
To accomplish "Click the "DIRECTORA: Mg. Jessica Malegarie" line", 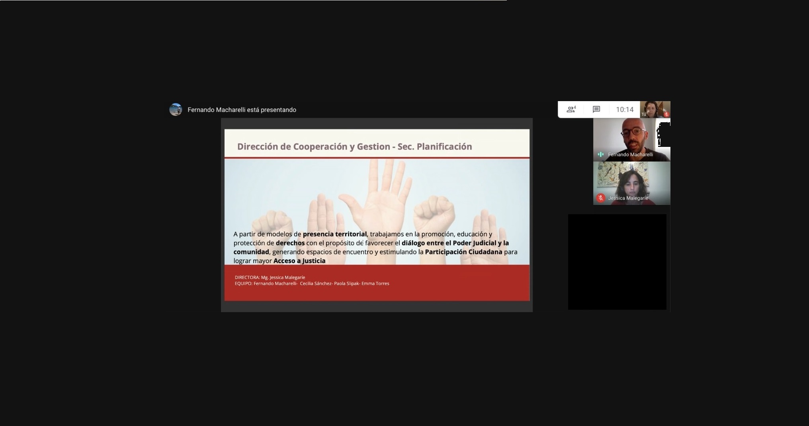I will point(270,277).
